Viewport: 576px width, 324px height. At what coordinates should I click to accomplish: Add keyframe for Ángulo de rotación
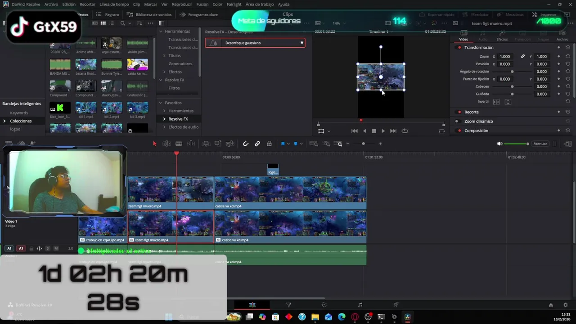coord(558,72)
